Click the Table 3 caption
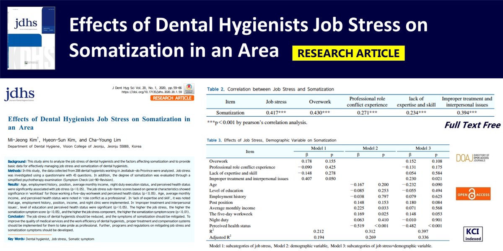The height and width of the screenshot is (251, 503). (x=272, y=140)
